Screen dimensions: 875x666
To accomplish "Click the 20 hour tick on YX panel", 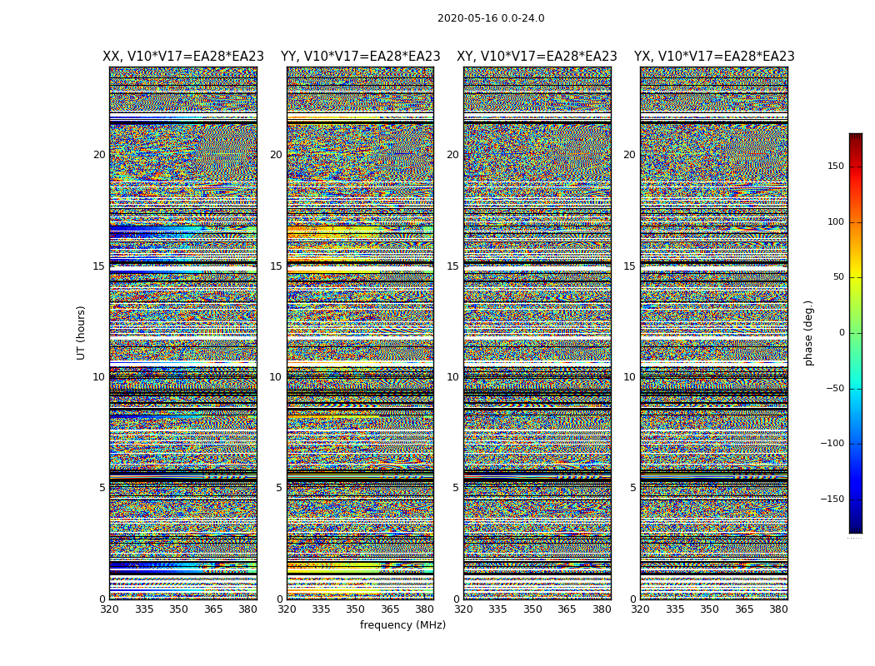I will point(629,155).
